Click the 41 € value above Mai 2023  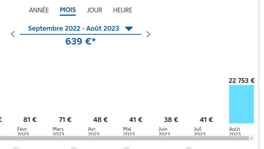[135, 119]
